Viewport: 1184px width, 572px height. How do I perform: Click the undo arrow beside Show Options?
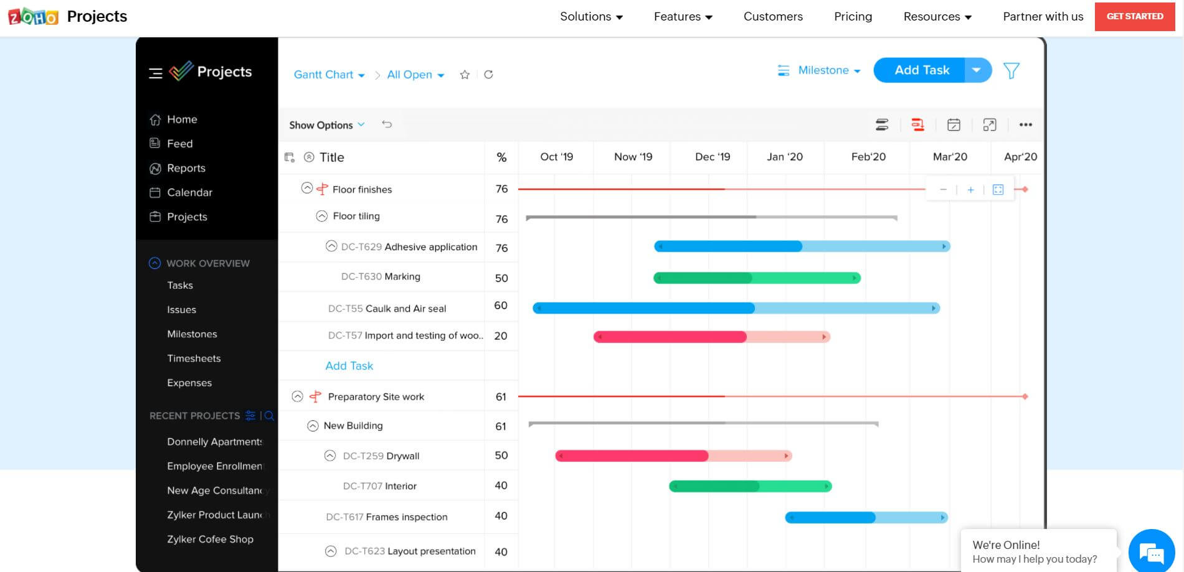click(x=387, y=124)
